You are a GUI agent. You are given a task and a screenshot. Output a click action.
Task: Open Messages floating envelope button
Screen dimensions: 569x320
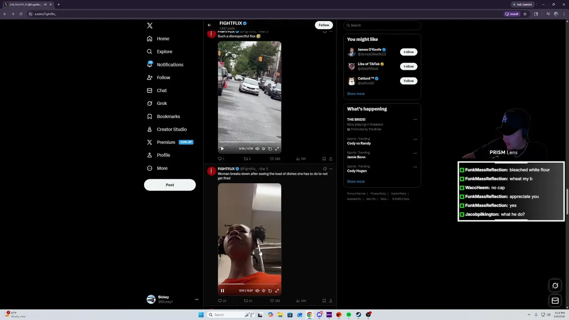(555, 301)
